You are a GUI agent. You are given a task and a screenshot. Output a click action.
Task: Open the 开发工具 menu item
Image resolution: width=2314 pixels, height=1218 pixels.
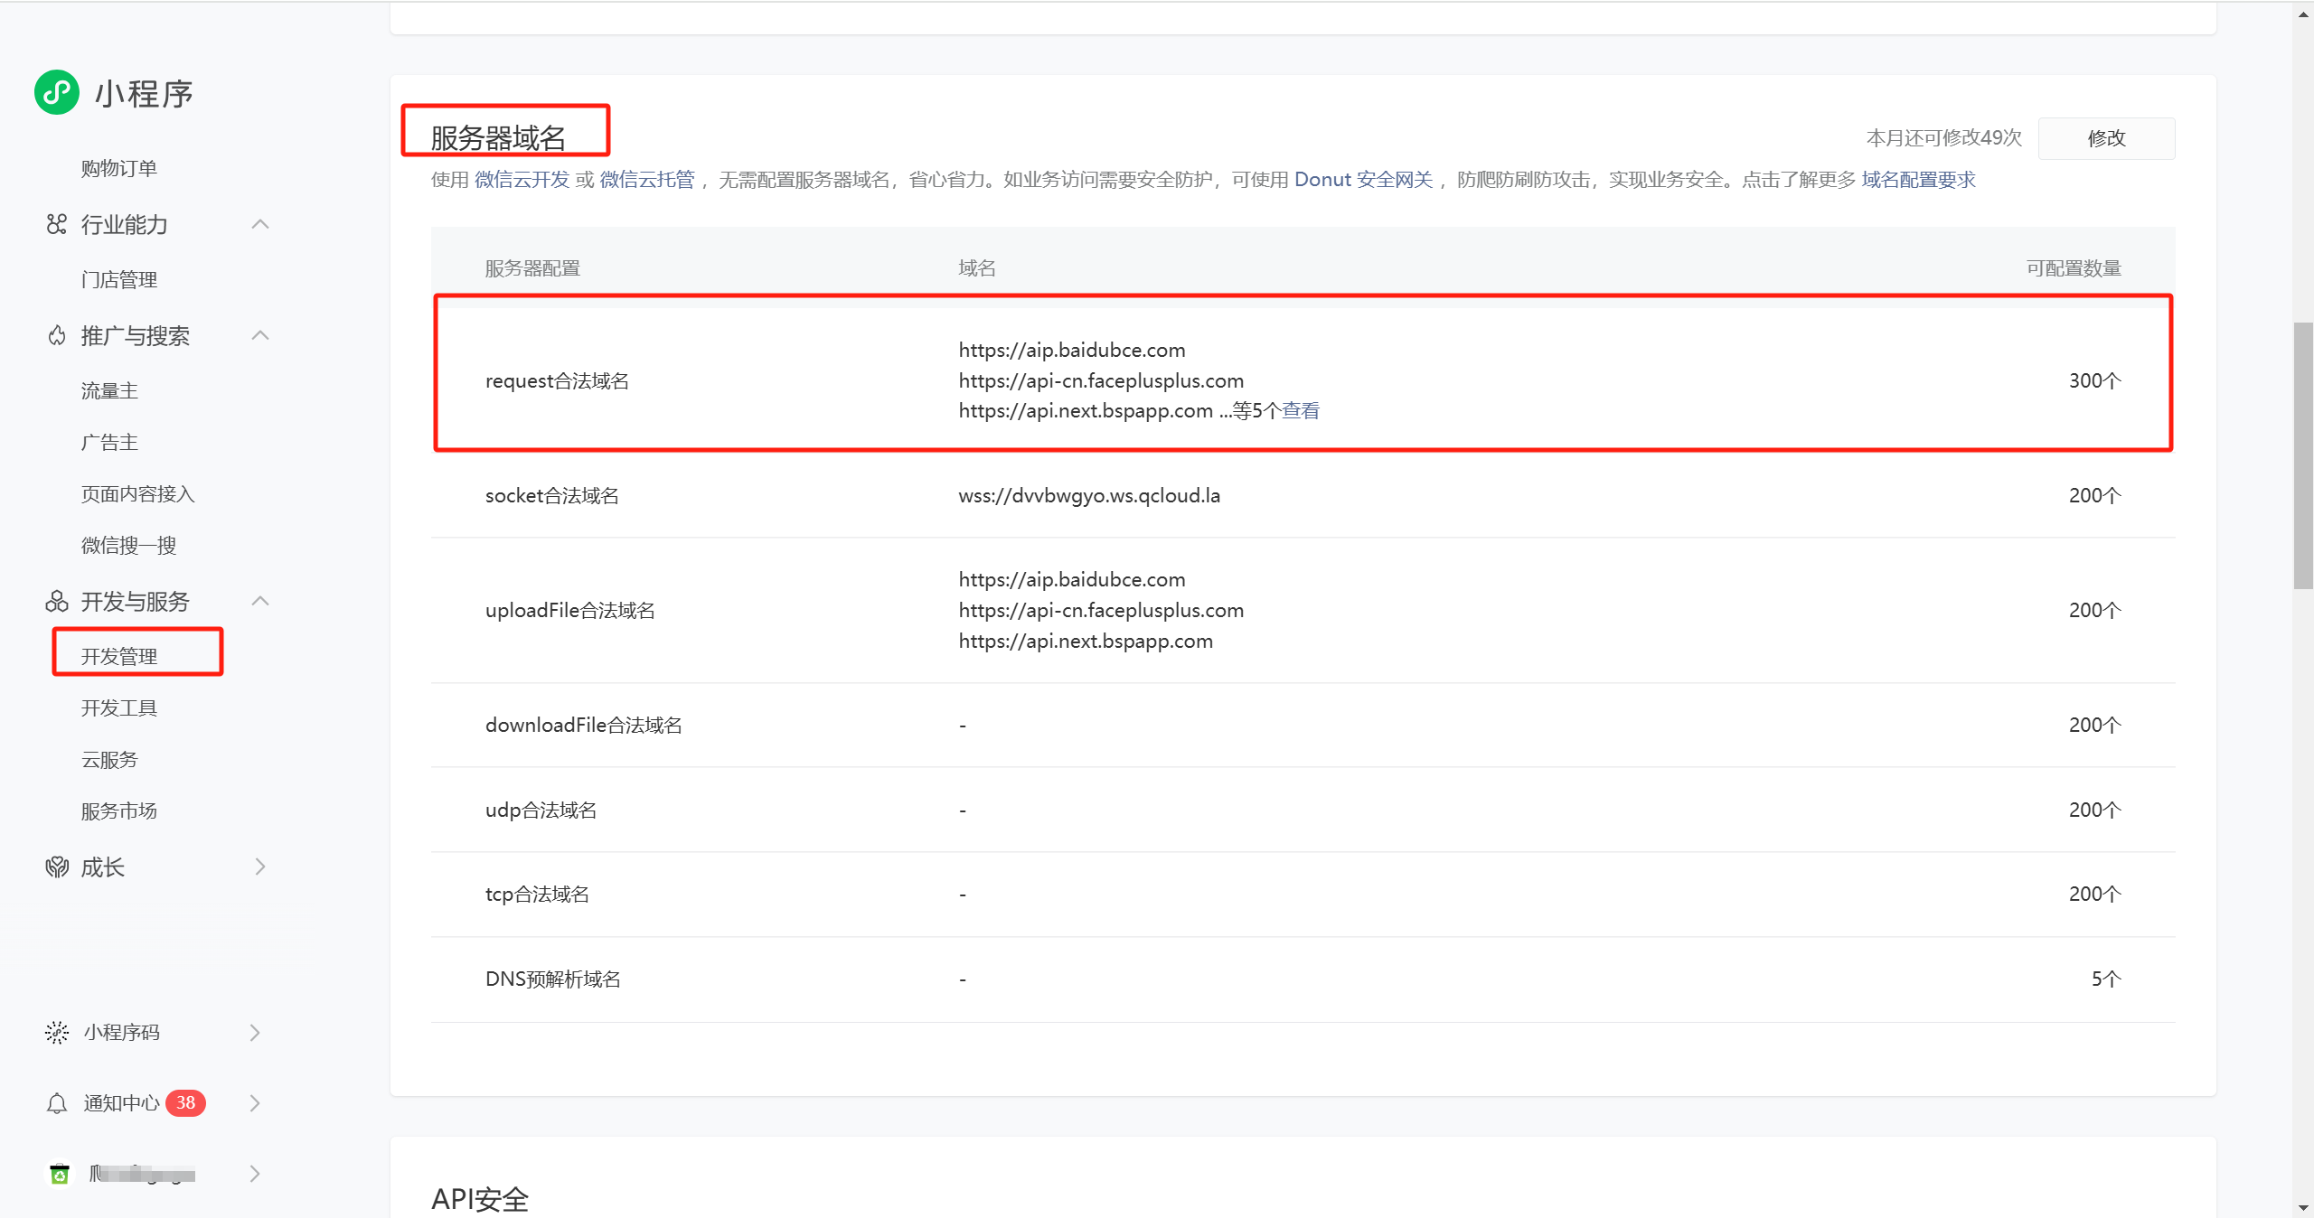pyautogui.click(x=119, y=708)
